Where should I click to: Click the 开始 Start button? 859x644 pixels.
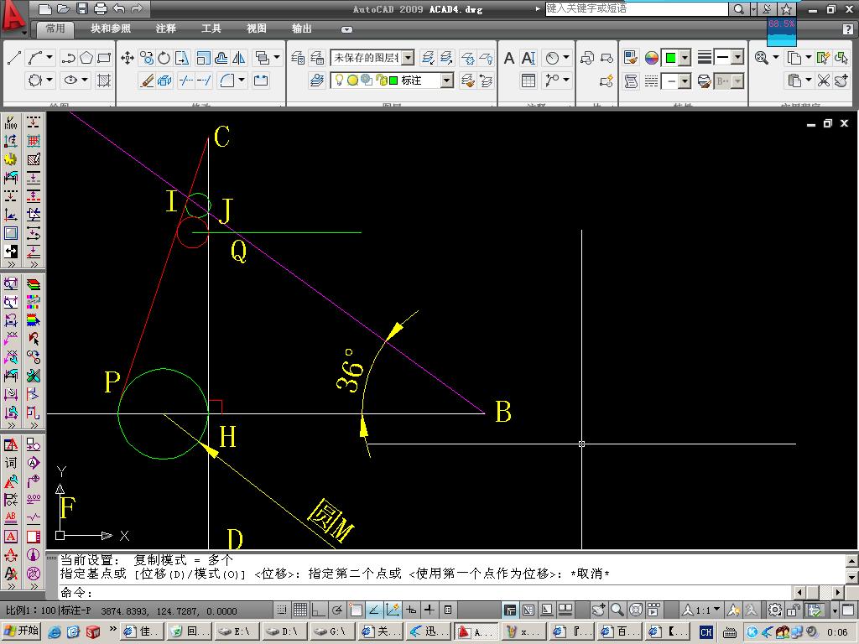coord(21,632)
